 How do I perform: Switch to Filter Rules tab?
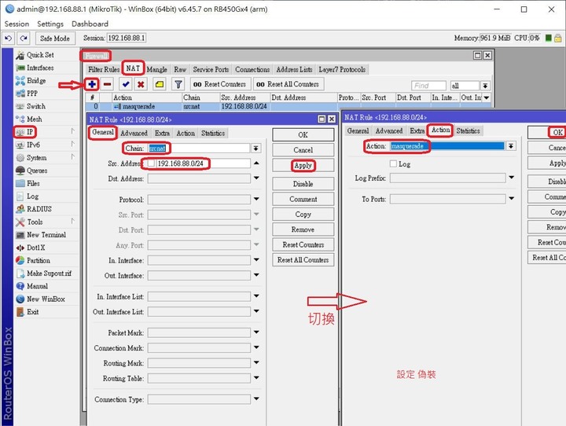tap(104, 70)
